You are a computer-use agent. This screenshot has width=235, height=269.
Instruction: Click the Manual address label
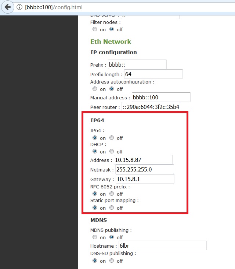pos(110,98)
